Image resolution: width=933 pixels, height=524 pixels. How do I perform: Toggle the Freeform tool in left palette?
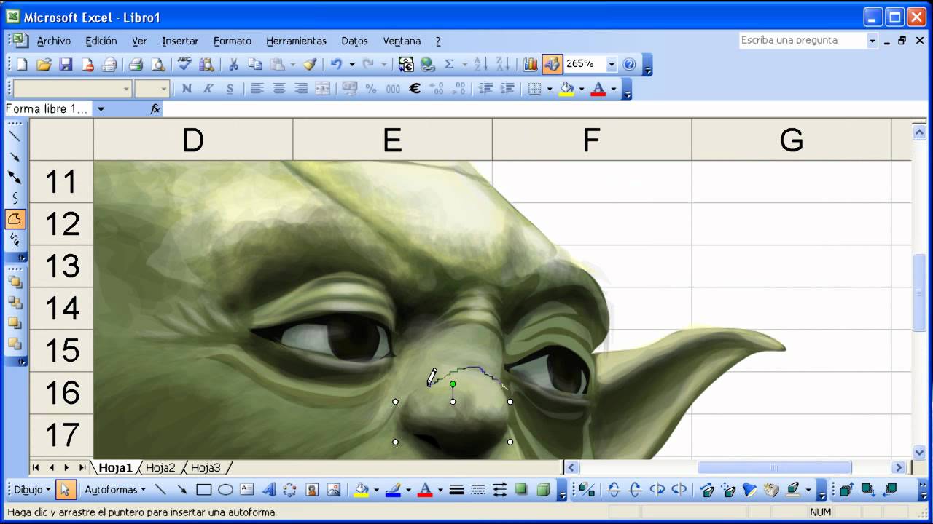(x=15, y=218)
